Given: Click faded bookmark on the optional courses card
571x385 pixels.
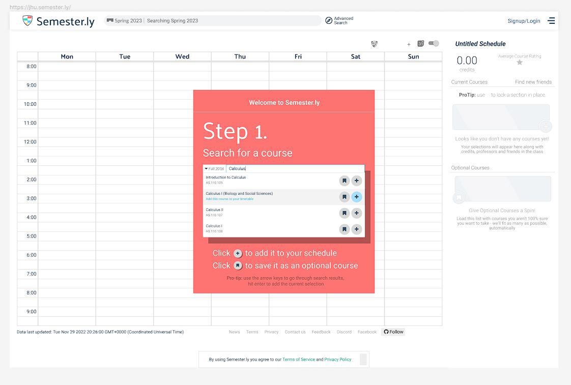Looking at the screenshot, I should 459,198.
